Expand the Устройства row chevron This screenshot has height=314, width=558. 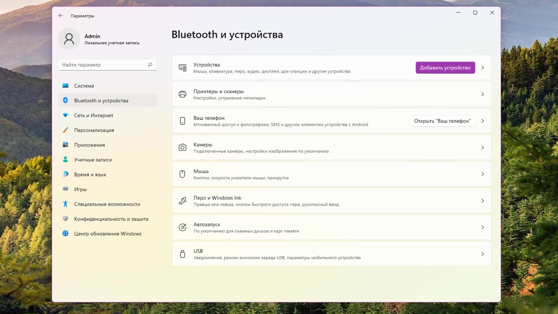[482, 68]
